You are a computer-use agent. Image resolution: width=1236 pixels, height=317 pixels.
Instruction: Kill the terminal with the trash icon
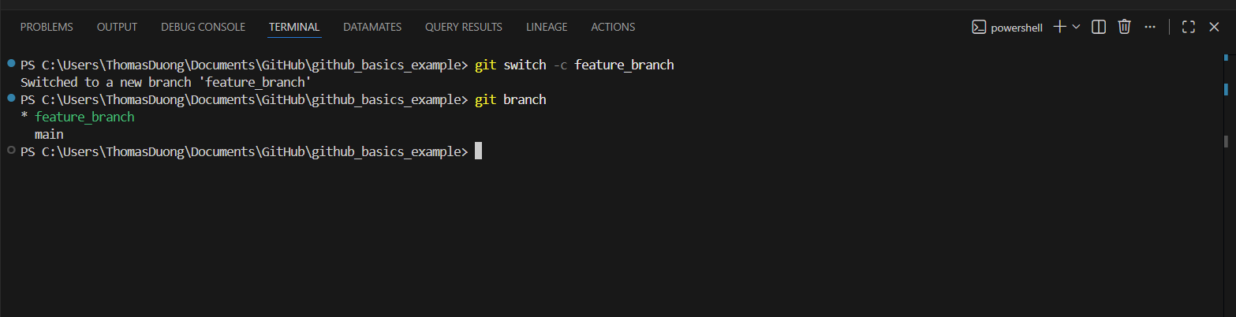[x=1124, y=27]
